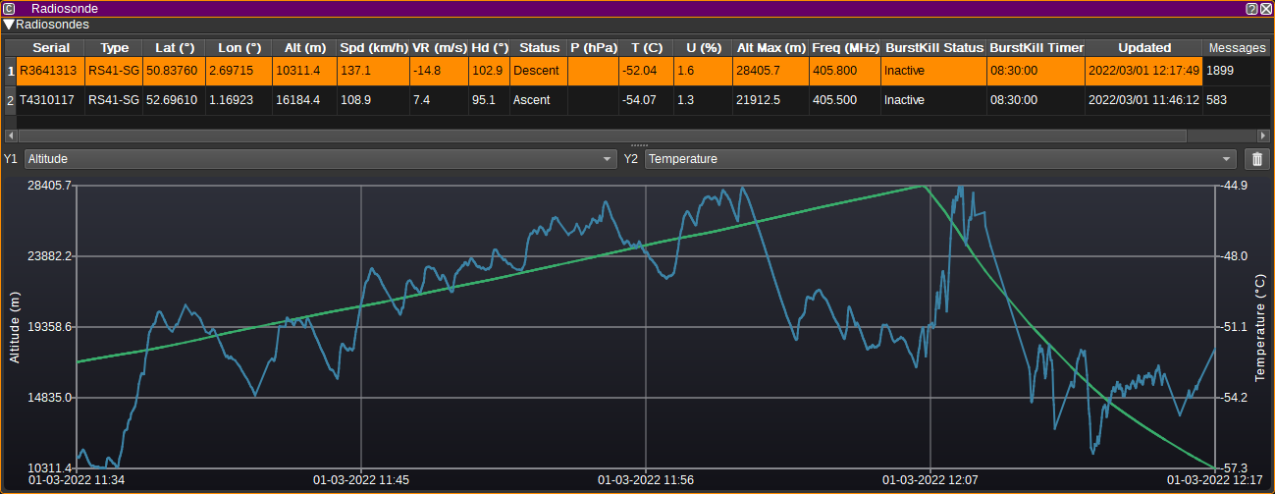This screenshot has height=494, width=1275.
Task: Click speed value 137.1
Action: [373, 71]
